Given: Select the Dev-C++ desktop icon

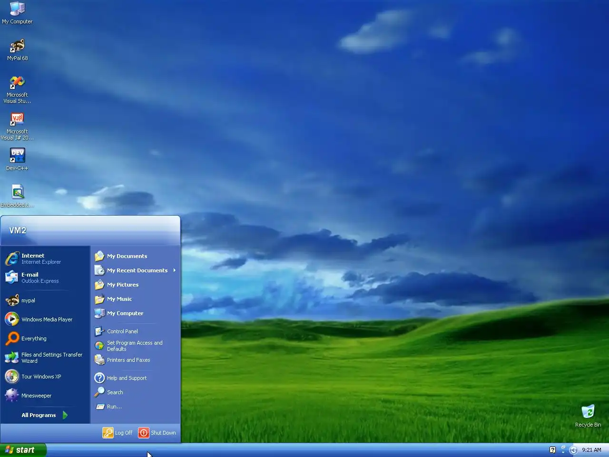Looking at the screenshot, I should pyautogui.click(x=17, y=159).
